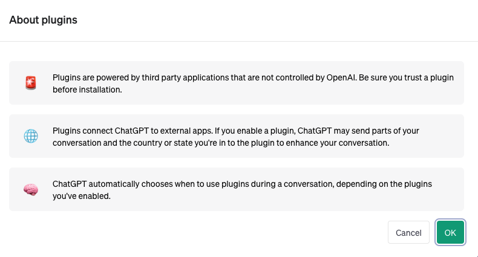The width and height of the screenshot is (478, 257).
Task: Click the "Plugins are powered by third party" line
Action: click(253, 77)
